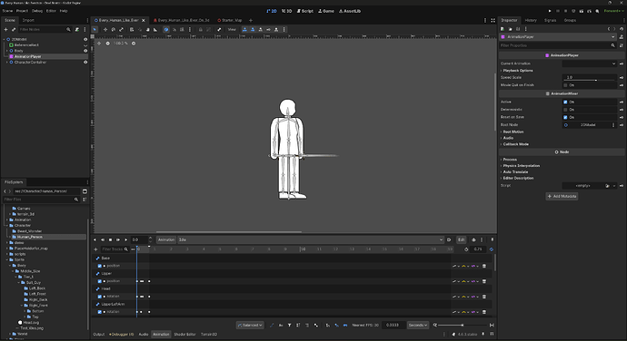Click the instantiate child scene link icon

[x=14, y=30]
